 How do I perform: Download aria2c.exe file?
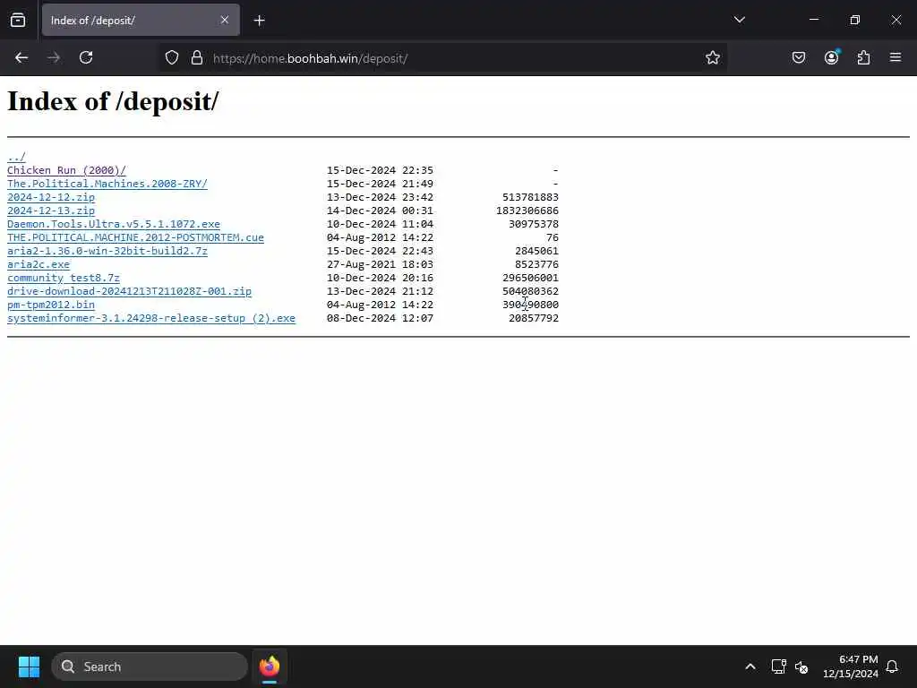pyautogui.click(x=39, y=264)
